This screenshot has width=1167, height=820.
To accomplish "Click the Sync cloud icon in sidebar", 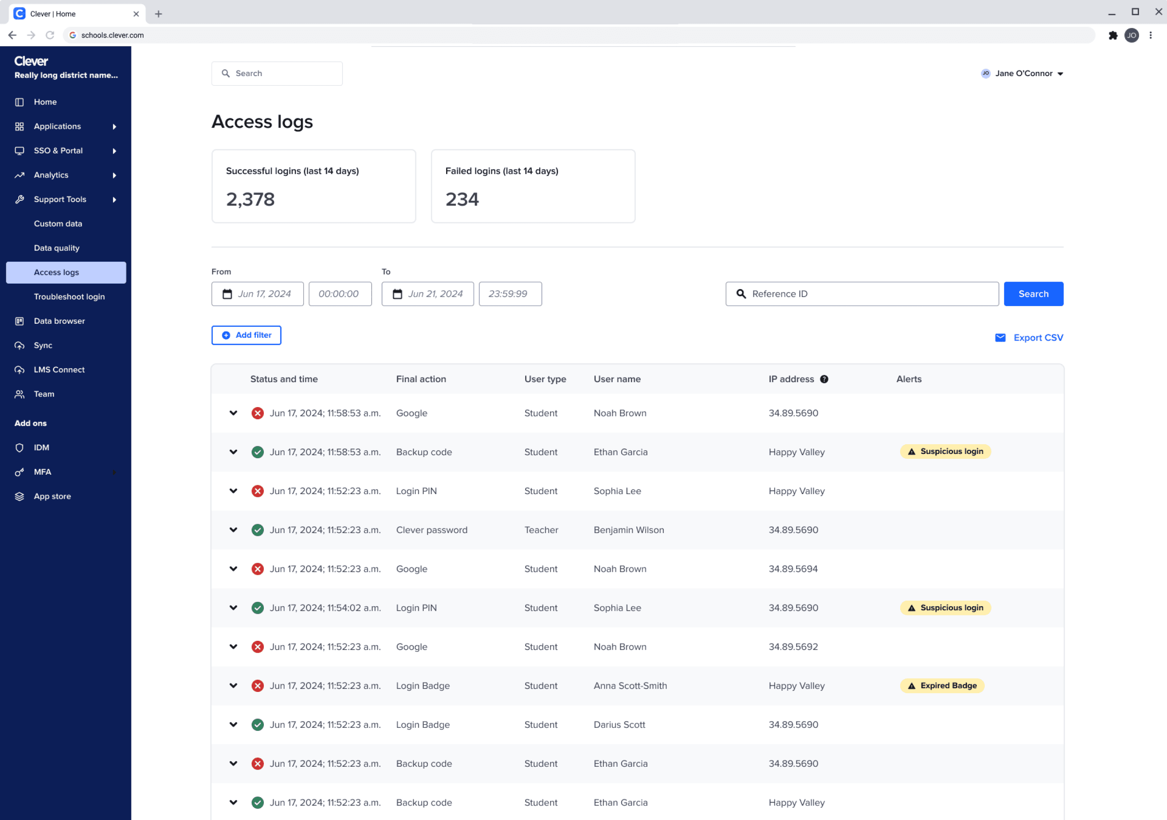I will point(19,345).
